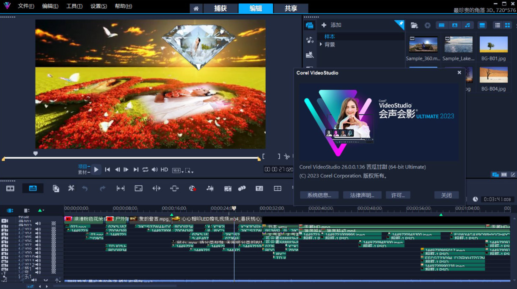The height and width of the screenshot is (289, 517).
Task: Open the 文件(F) menu
Action: click(x=26, y=6)
